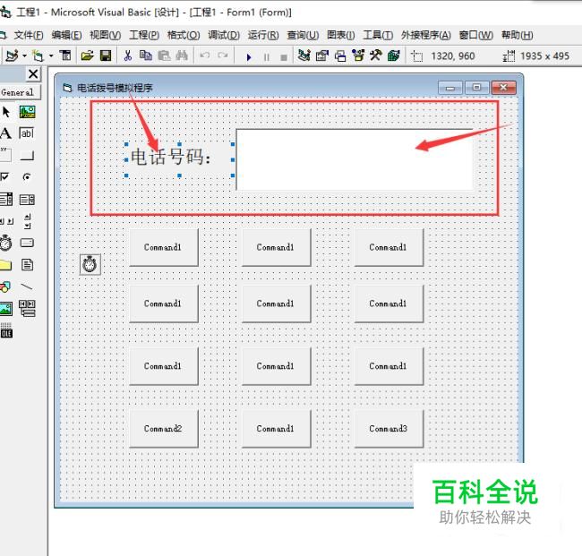Open the 格式(O) menu
The width and height of the screenshot is (582, 556).
click(x=184, y=35)
